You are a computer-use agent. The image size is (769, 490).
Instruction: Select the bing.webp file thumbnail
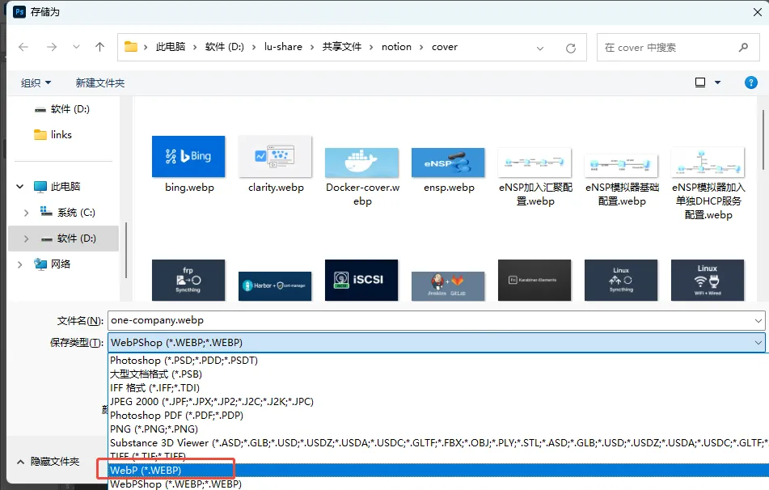(188, 157)
